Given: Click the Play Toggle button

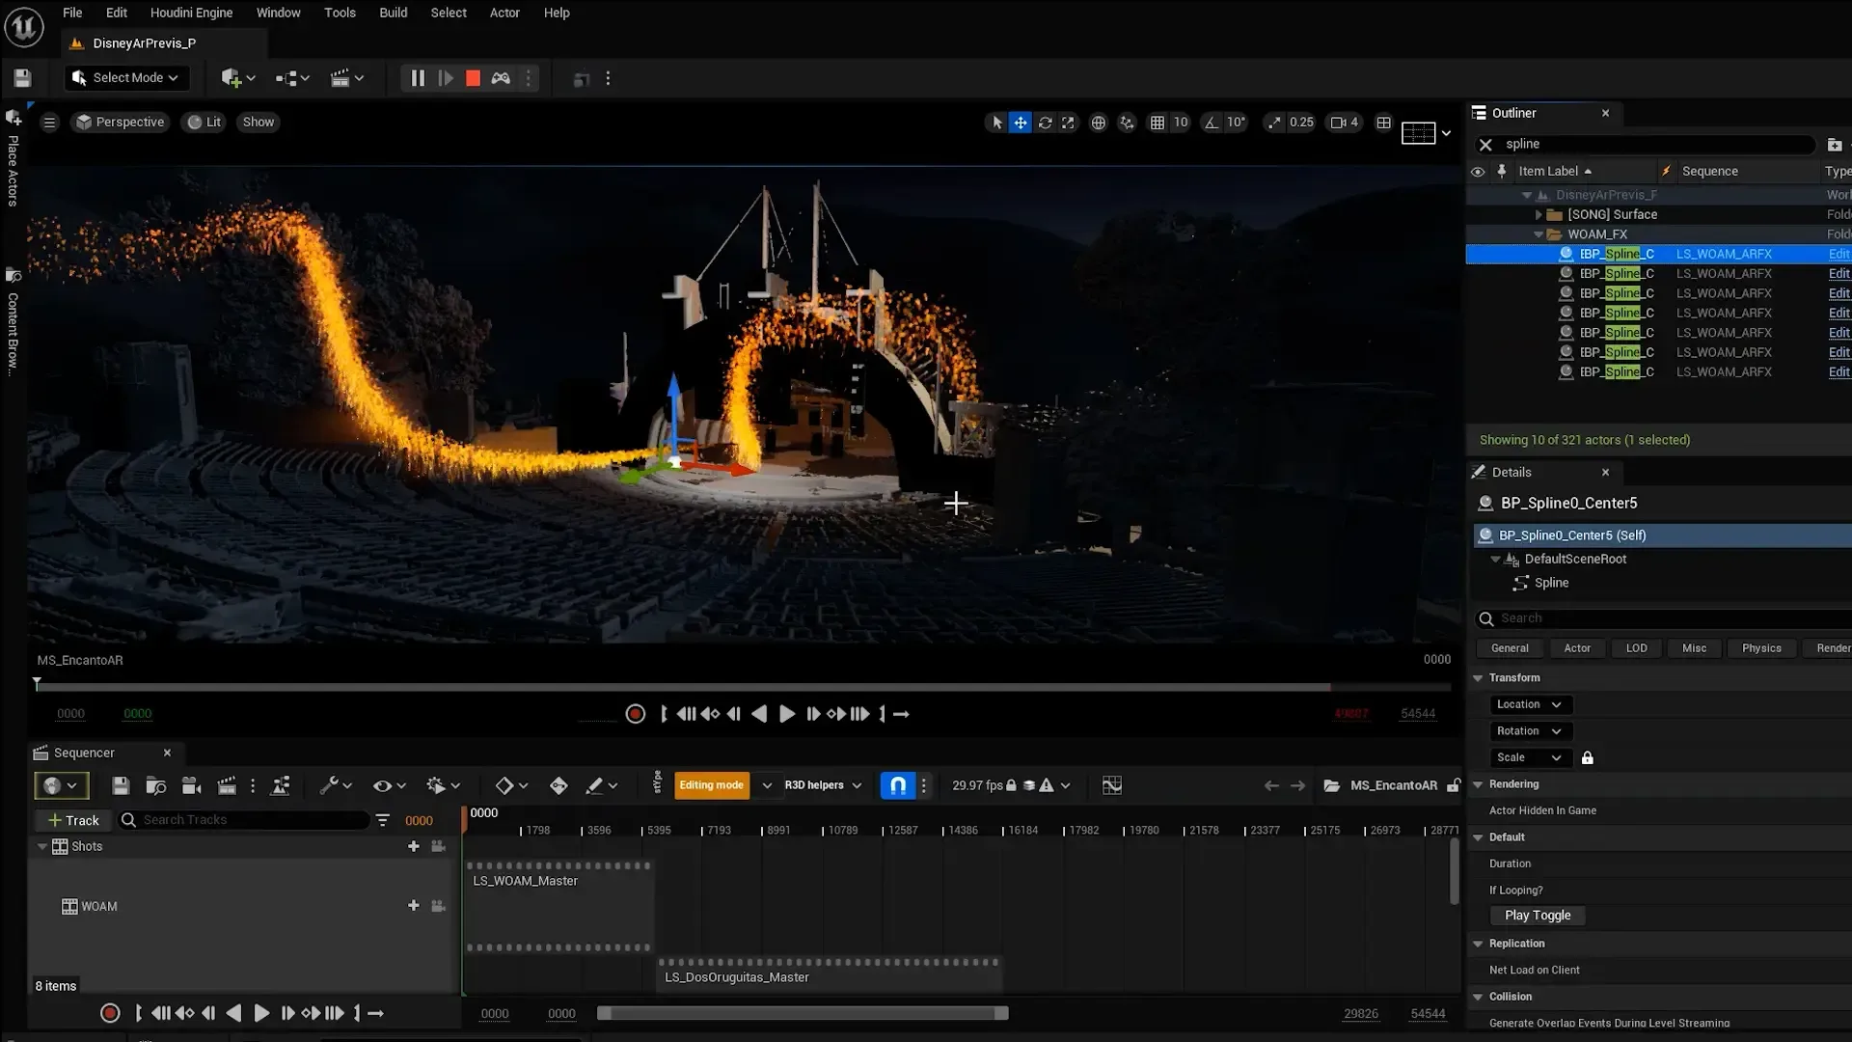Looking at the screenshot, I should tap(1538, 916).
